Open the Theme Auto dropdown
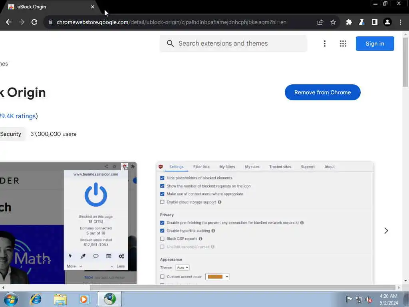 point(182,267)
